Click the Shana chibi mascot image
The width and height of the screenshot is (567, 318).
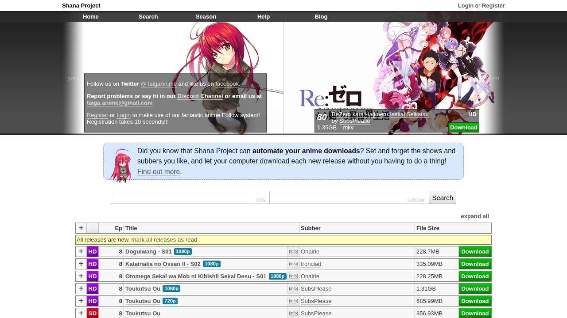pyautogui.click(x=121, y=166)
